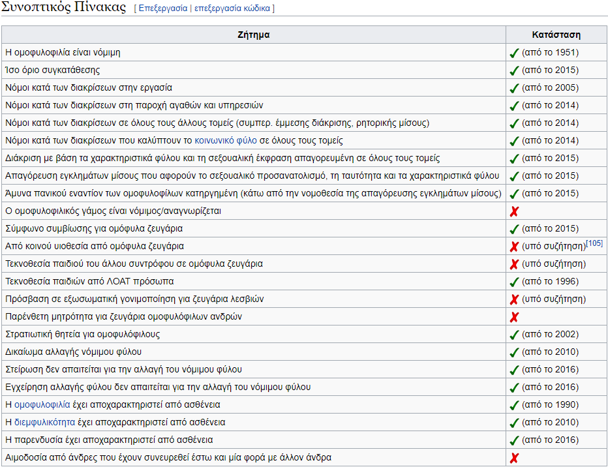Open the επεξεργασία κώδικα link
This screenshot has height=469, width=608.
click(232, 8)
